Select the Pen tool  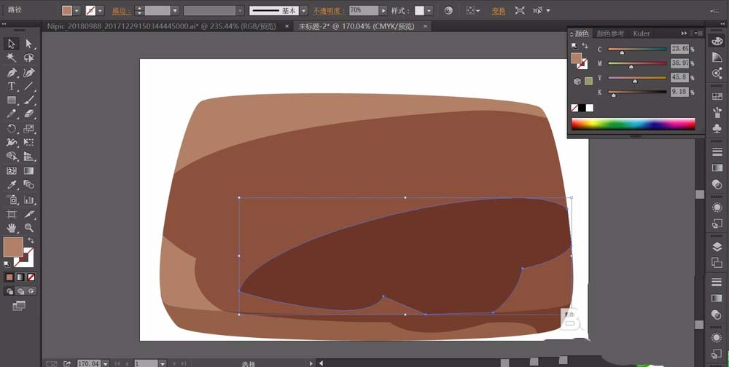pyautogui.click(x=12, y=73)
